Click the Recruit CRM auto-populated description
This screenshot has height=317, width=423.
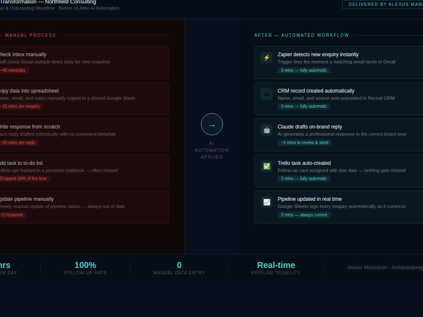coord(336,98)
